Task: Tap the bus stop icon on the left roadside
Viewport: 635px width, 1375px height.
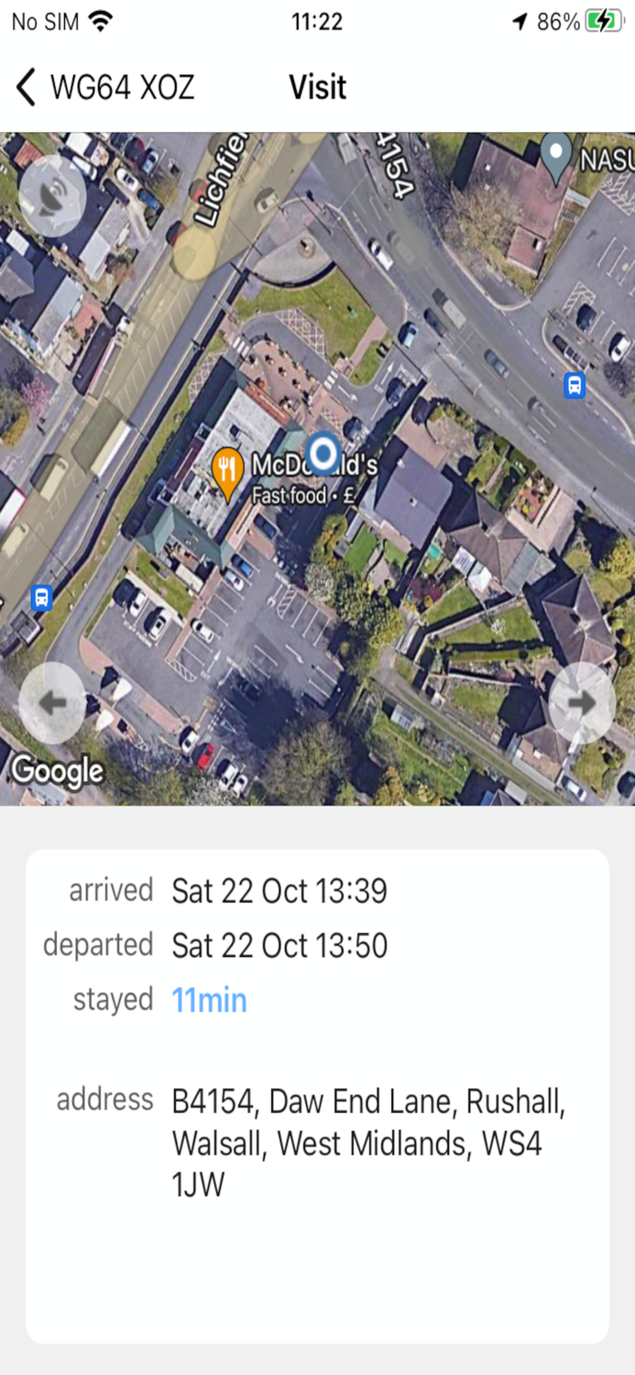Action: 41,598
